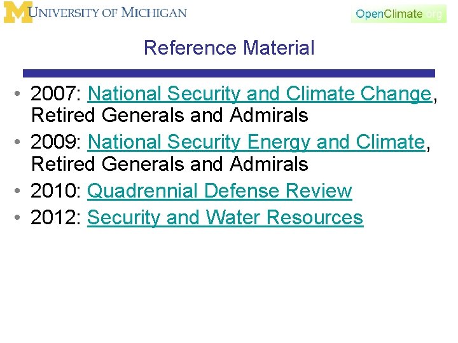This screenshot has width=458, height=343.
Task: Select the 2009: year label
Action: point(57,142)
